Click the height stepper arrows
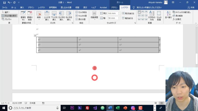The height and width of the screenshot is (111, 198). point(119,13)
